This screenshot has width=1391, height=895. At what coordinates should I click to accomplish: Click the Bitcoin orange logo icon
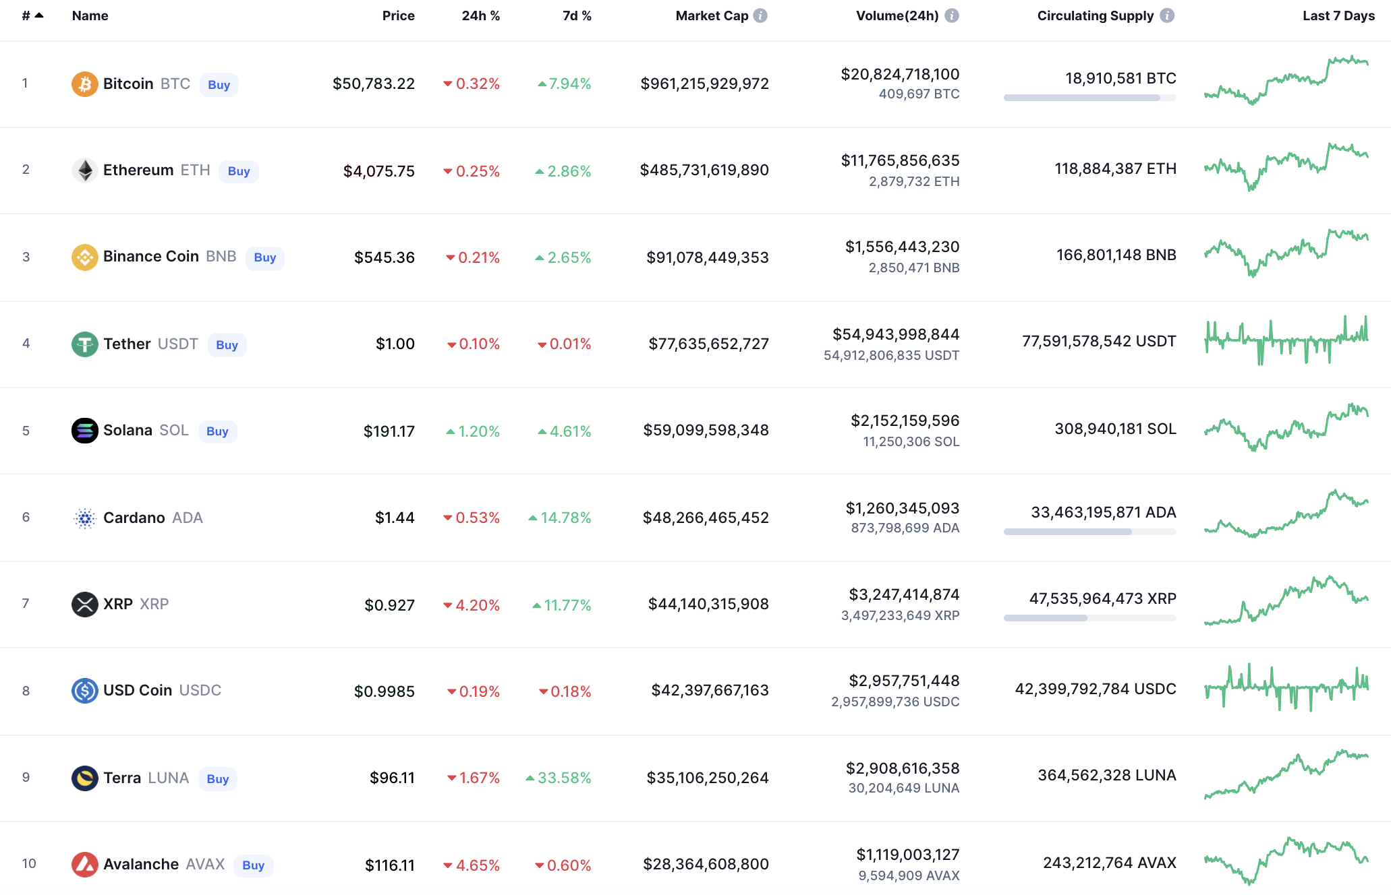pos(84,84)
